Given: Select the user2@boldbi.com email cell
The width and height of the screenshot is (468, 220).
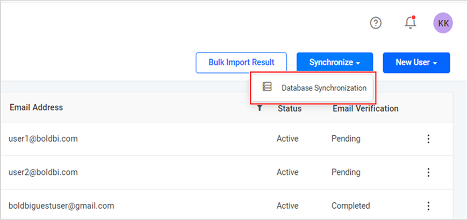Looking at the screenshot, I should 43,172.
